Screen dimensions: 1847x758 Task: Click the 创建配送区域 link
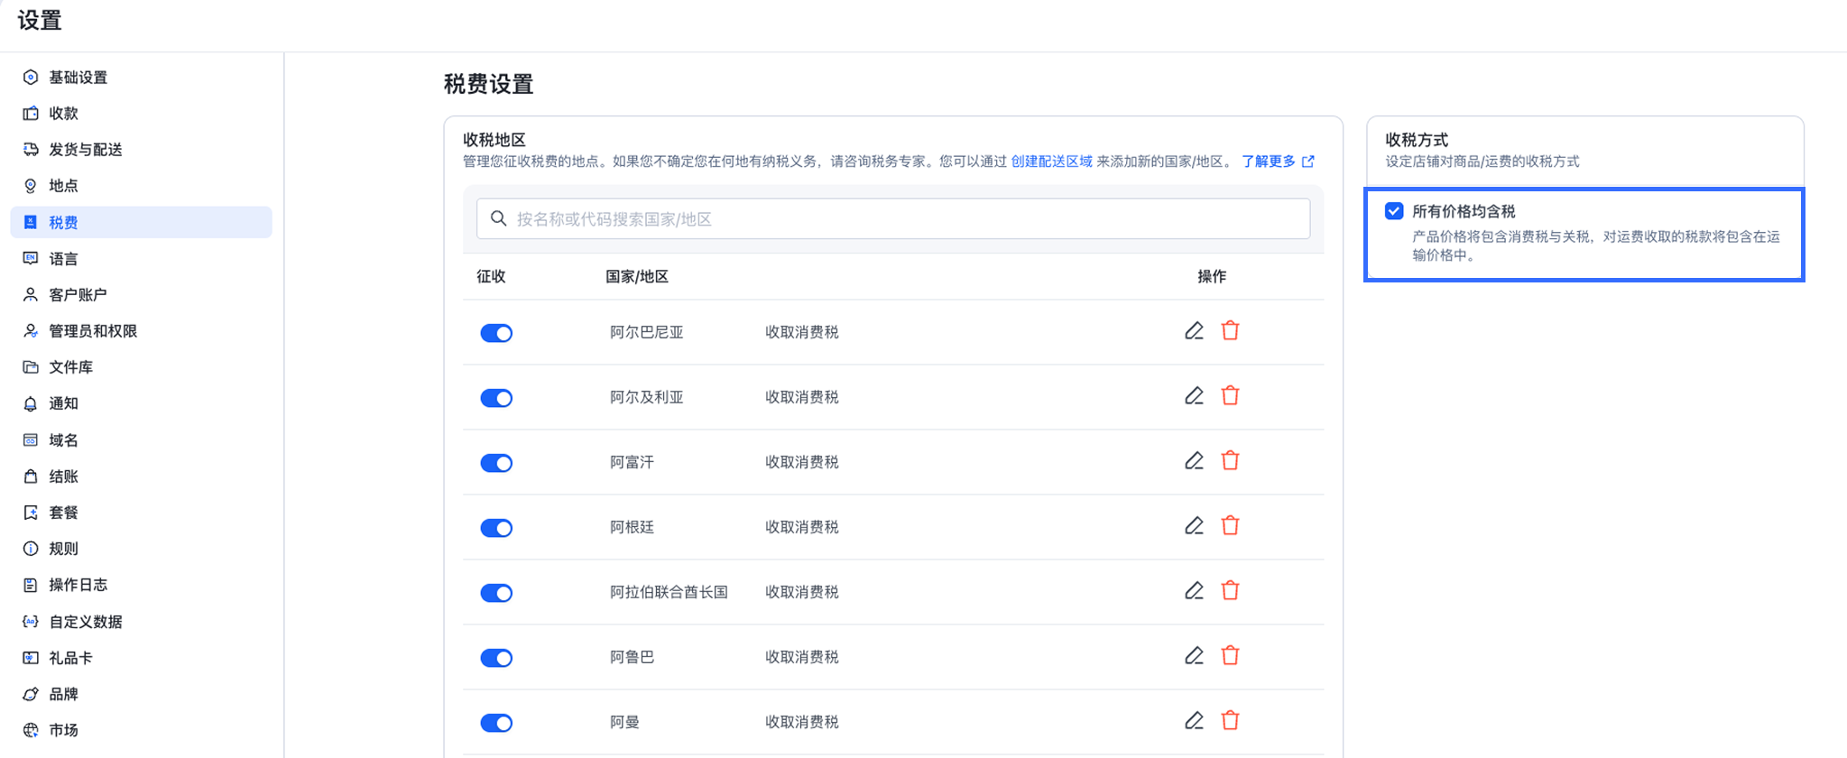(x=1051, y=162)
